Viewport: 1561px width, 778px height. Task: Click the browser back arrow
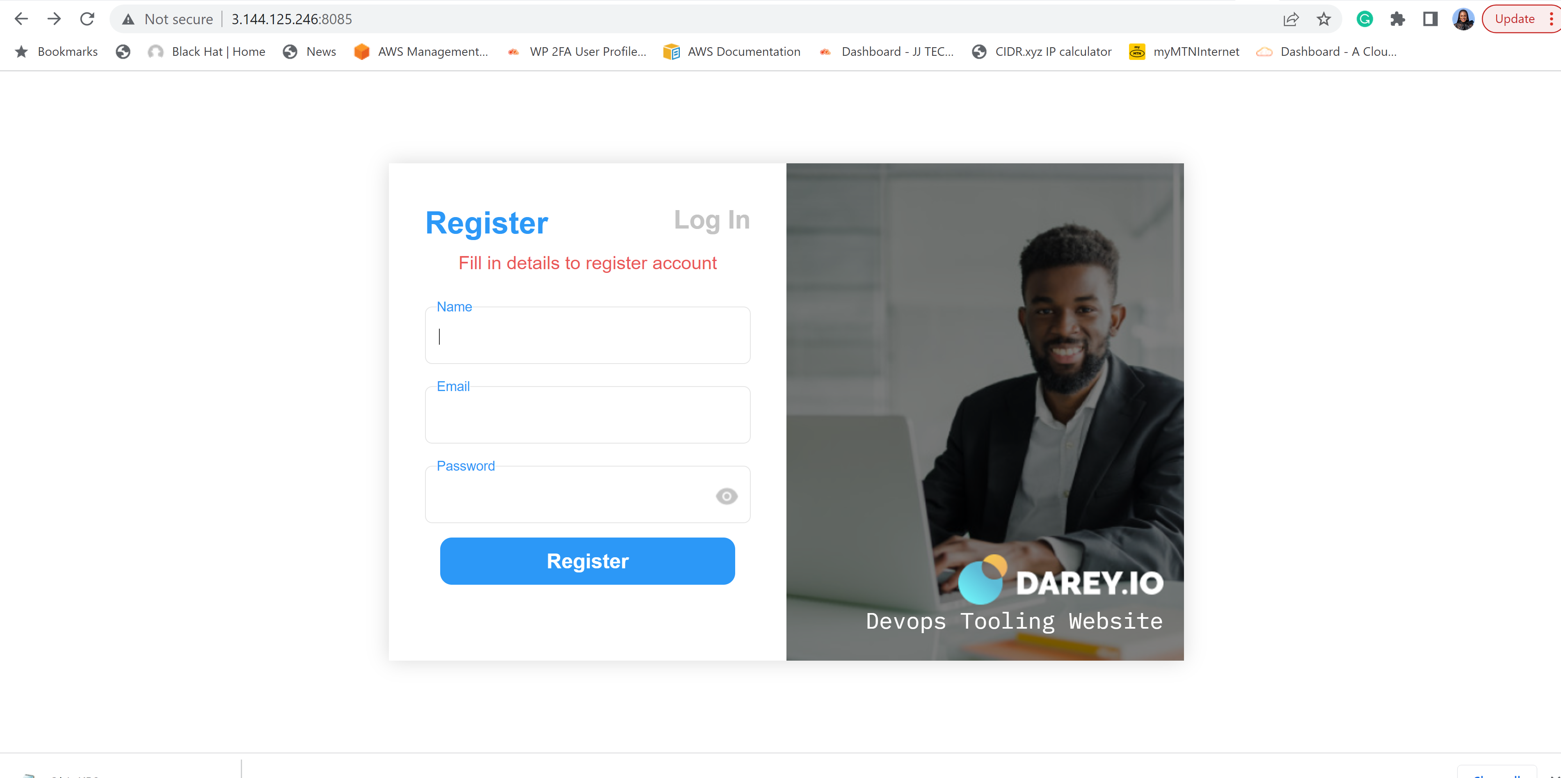pos(21,19)
